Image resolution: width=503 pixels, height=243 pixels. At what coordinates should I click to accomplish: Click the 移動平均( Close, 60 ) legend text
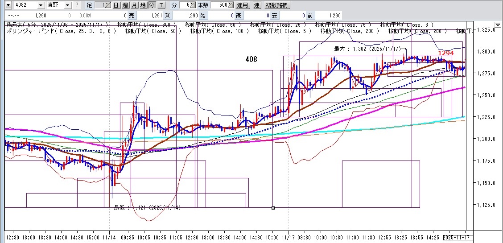[x=213, y=25]
